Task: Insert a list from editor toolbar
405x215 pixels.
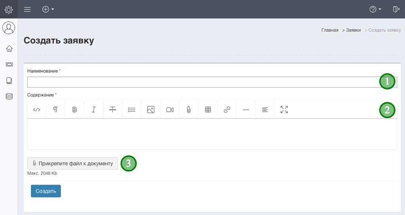Action: click(132, 110)
